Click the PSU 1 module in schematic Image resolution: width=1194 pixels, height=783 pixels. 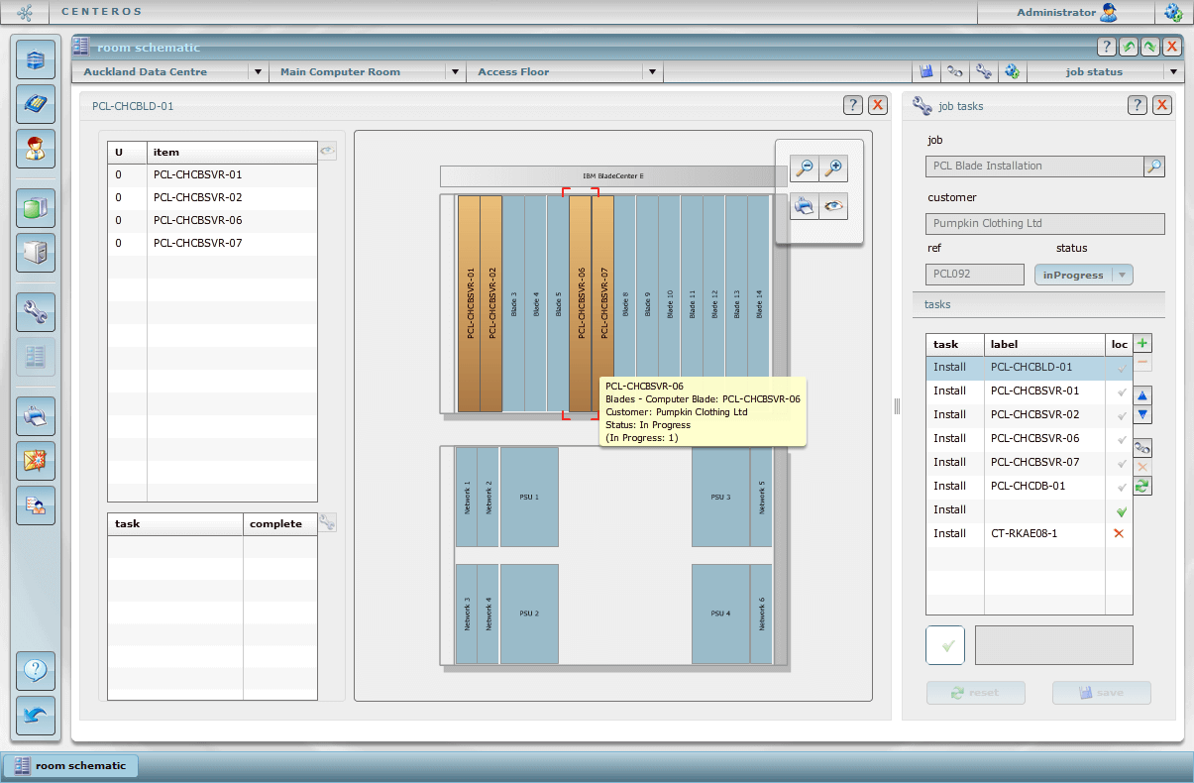click(x=529, y=497)
